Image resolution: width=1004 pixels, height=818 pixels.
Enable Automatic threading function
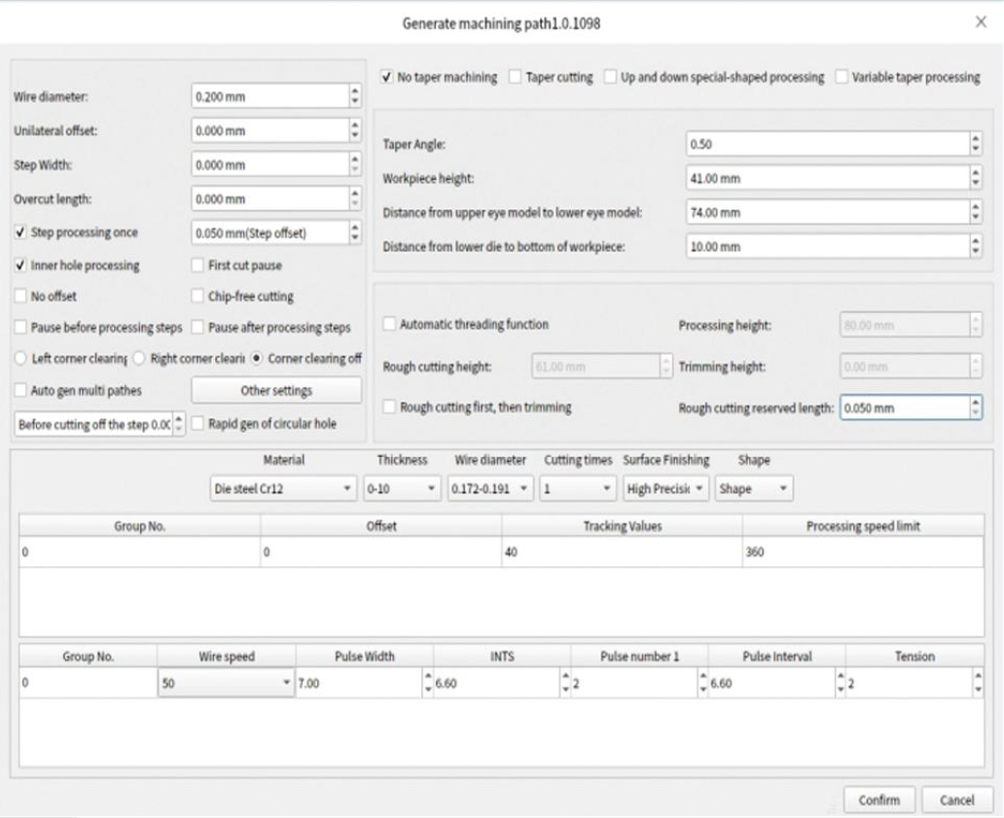point(389,324)
